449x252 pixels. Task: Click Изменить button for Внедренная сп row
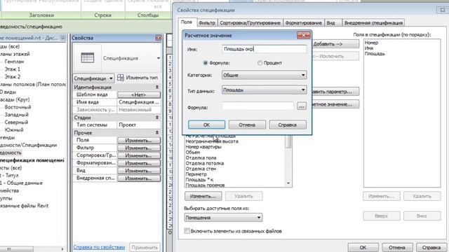click(x=139, y=178)
